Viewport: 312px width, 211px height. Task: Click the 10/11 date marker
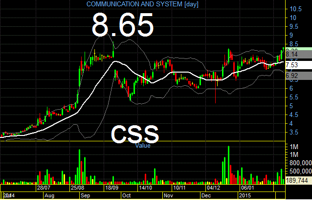point(179,188)
